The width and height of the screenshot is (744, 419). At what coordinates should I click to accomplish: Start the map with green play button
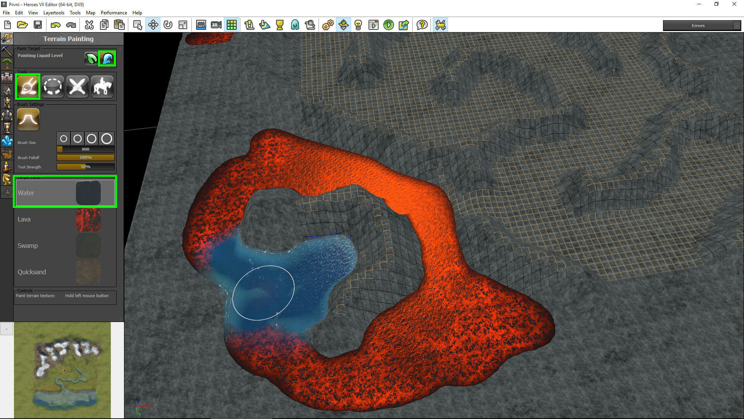tap(388, 25)
